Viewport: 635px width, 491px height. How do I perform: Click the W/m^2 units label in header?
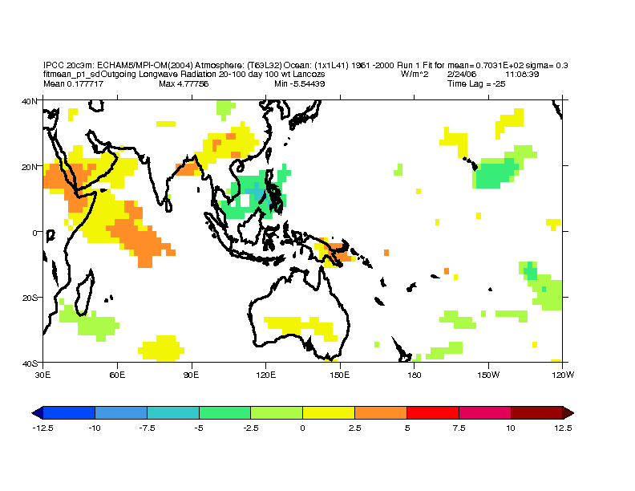[x=415, y=74]
